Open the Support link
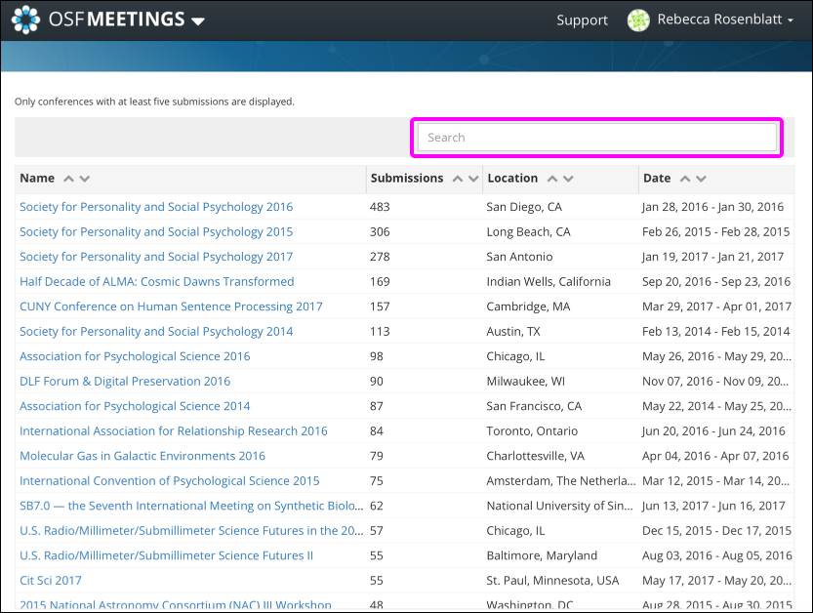 (x=582, y=20)
